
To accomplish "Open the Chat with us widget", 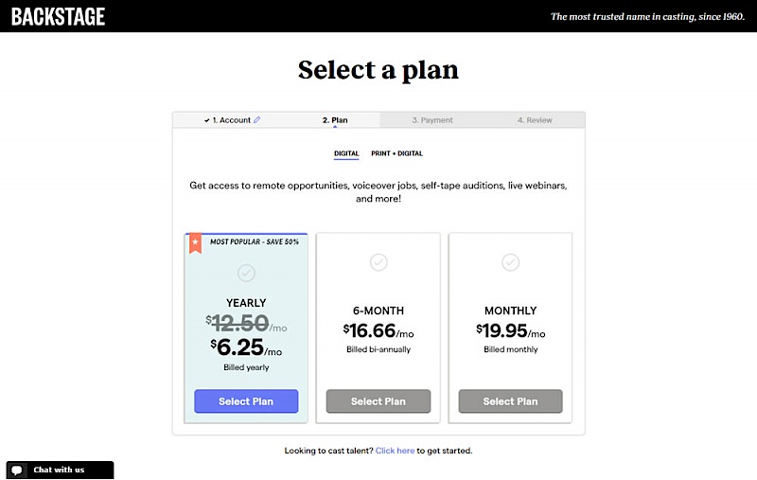I will point(60,471).
